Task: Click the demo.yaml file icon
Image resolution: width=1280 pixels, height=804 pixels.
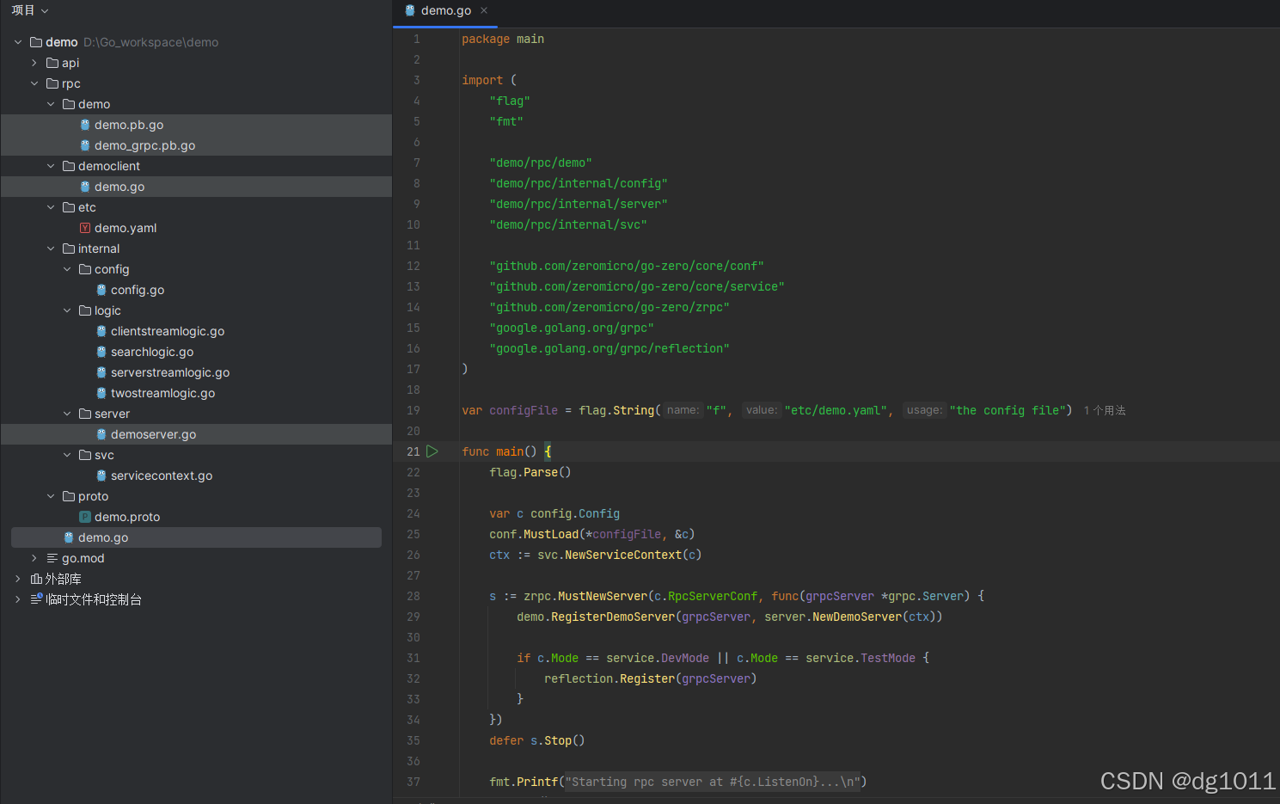Action: [x=85, y=228]
